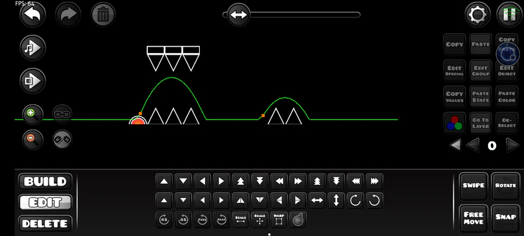Move object down one full step
This screenshot has height=236, width=524.
(183, 181)
